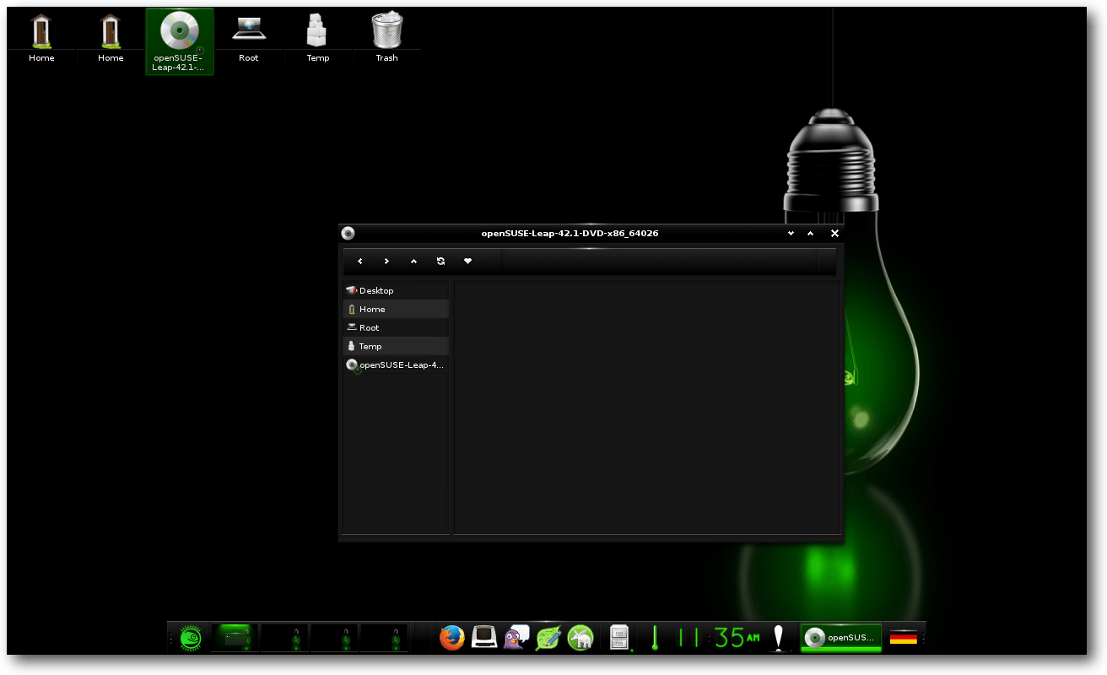Select the openSUS... taskbar window button
This screenshot has width=1107, height=675.
841,638
